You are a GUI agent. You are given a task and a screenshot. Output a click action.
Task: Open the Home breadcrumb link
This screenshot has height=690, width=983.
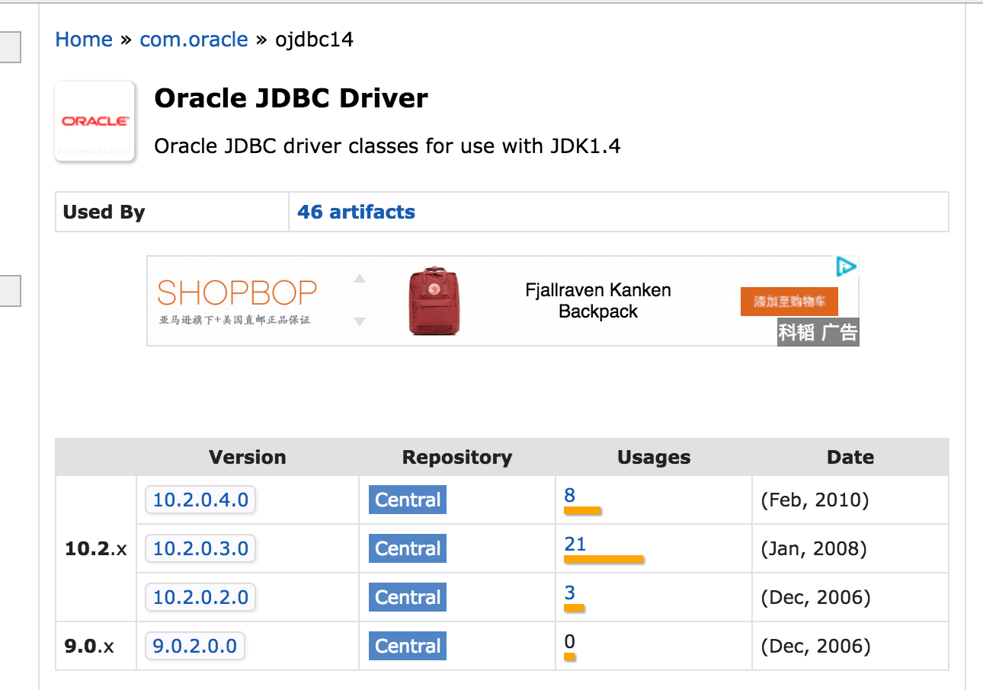point(84,40)
